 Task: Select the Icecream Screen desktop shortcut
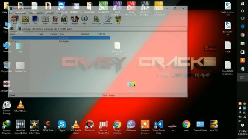pyautogui.click(x=145, y=127)
